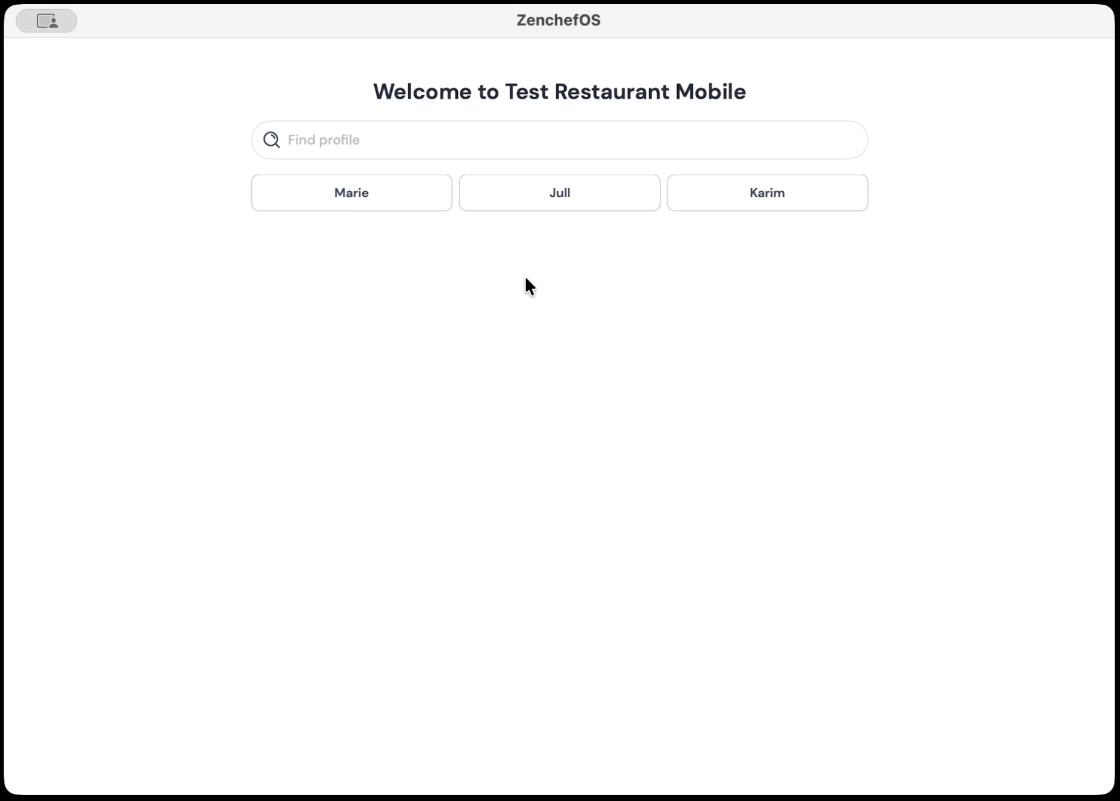Pick the Karim profile
The image size is (1120, 801).
coord(767,192)
